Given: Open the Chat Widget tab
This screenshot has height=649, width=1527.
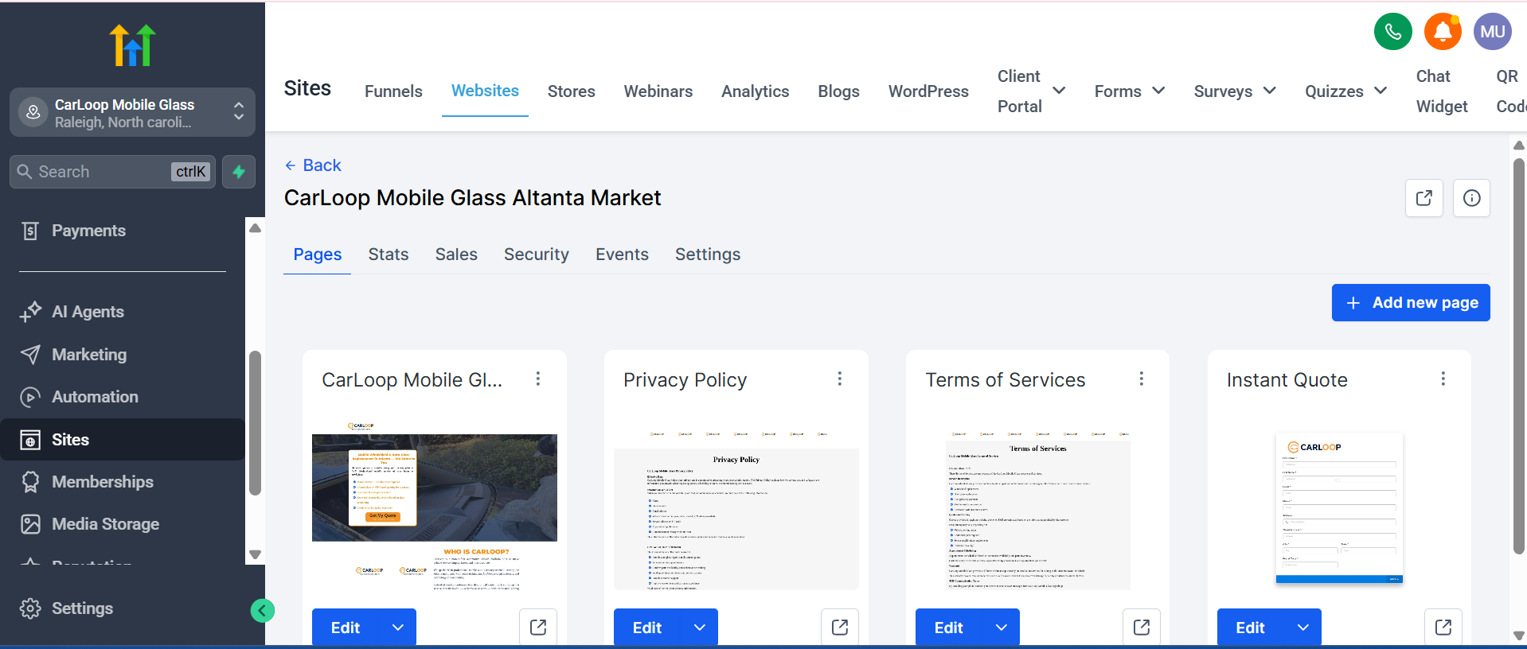Looking at the screenshot, I should click(x=1442, y=91).
